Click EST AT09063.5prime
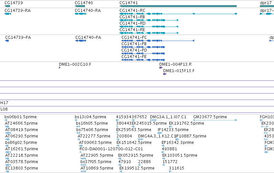The width and height of the screenshot is (274, 173). click(x=95, y=143)
